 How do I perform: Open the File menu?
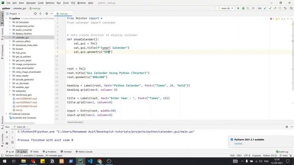[8, 3]
